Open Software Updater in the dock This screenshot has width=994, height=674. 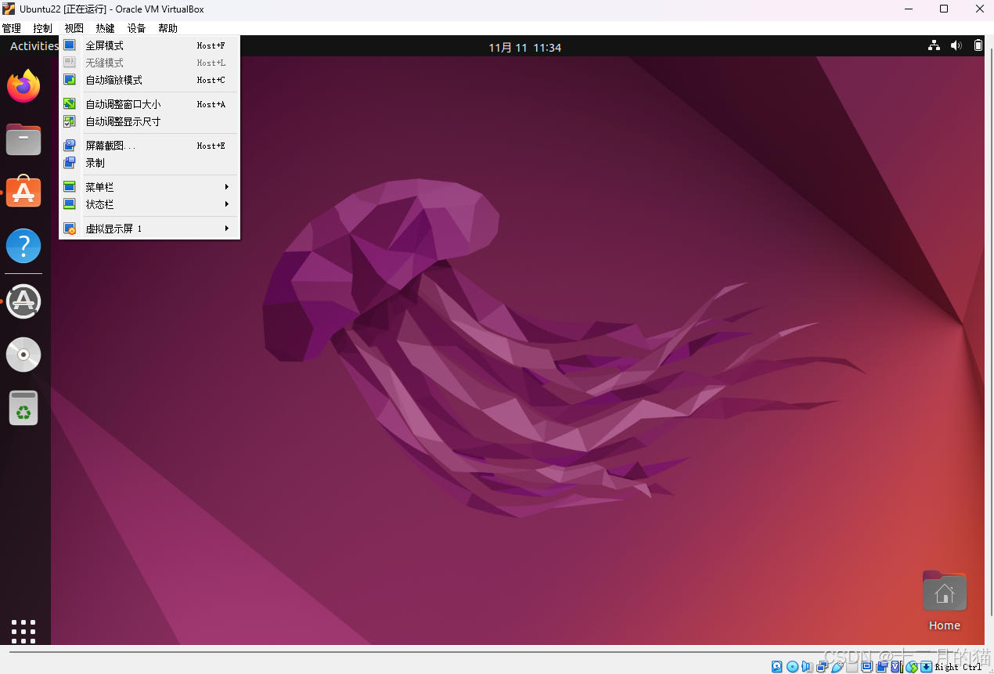coord(23,301)
